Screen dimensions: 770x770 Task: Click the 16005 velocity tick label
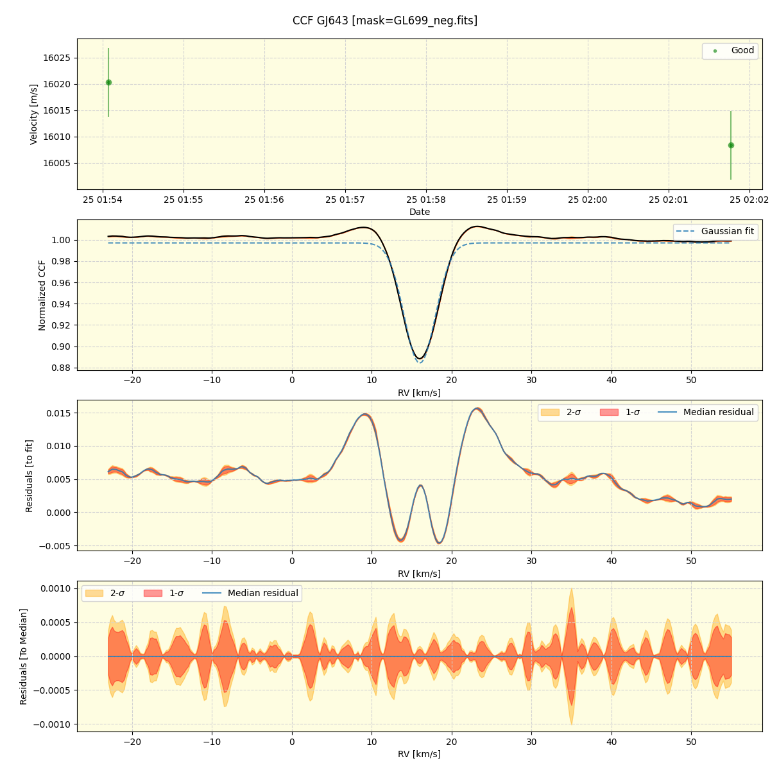[56, 163]
